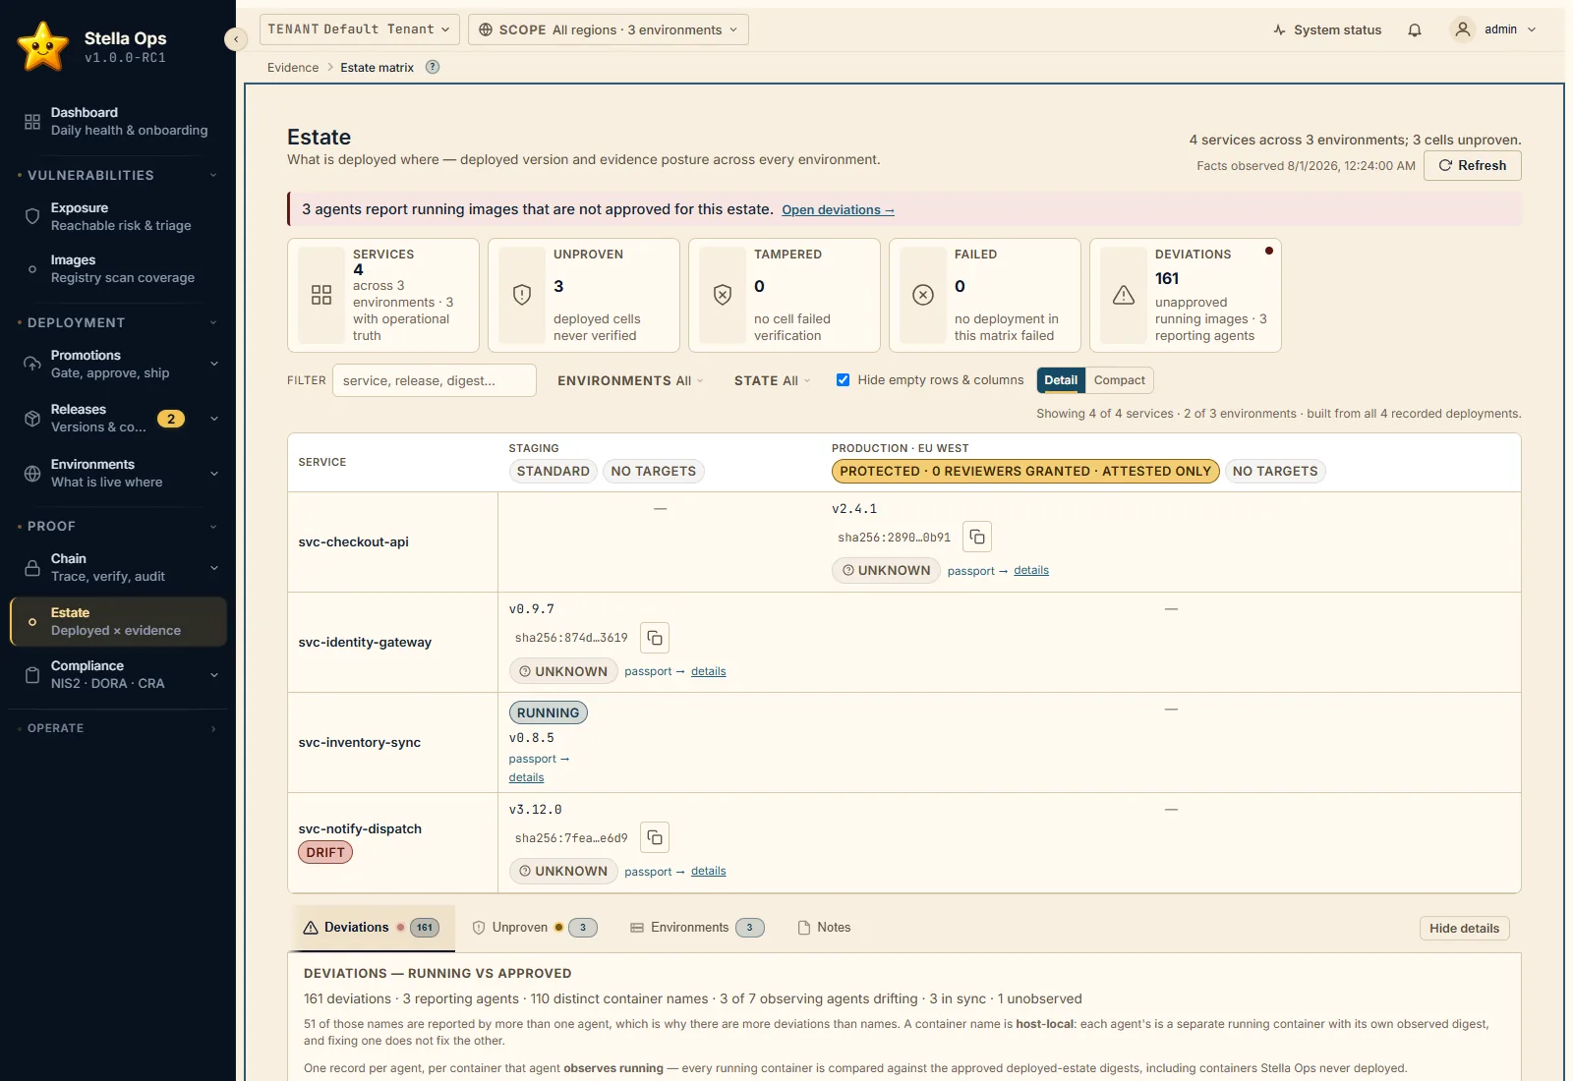
Task: Click the Hide details button
Action: tap(1464, 928)
